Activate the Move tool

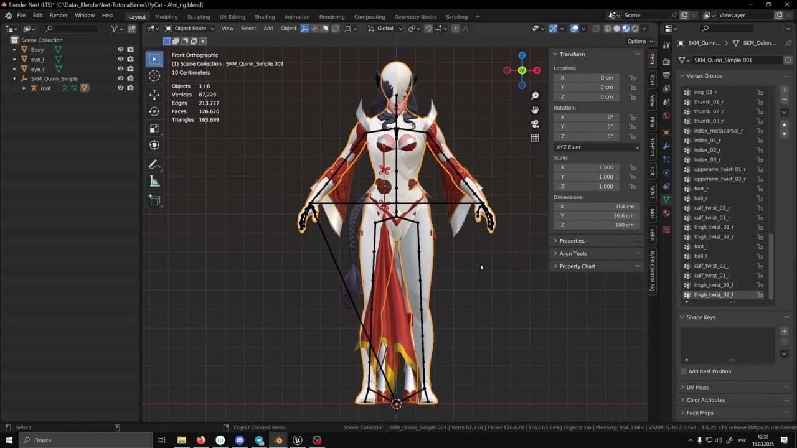pos(154,95)
